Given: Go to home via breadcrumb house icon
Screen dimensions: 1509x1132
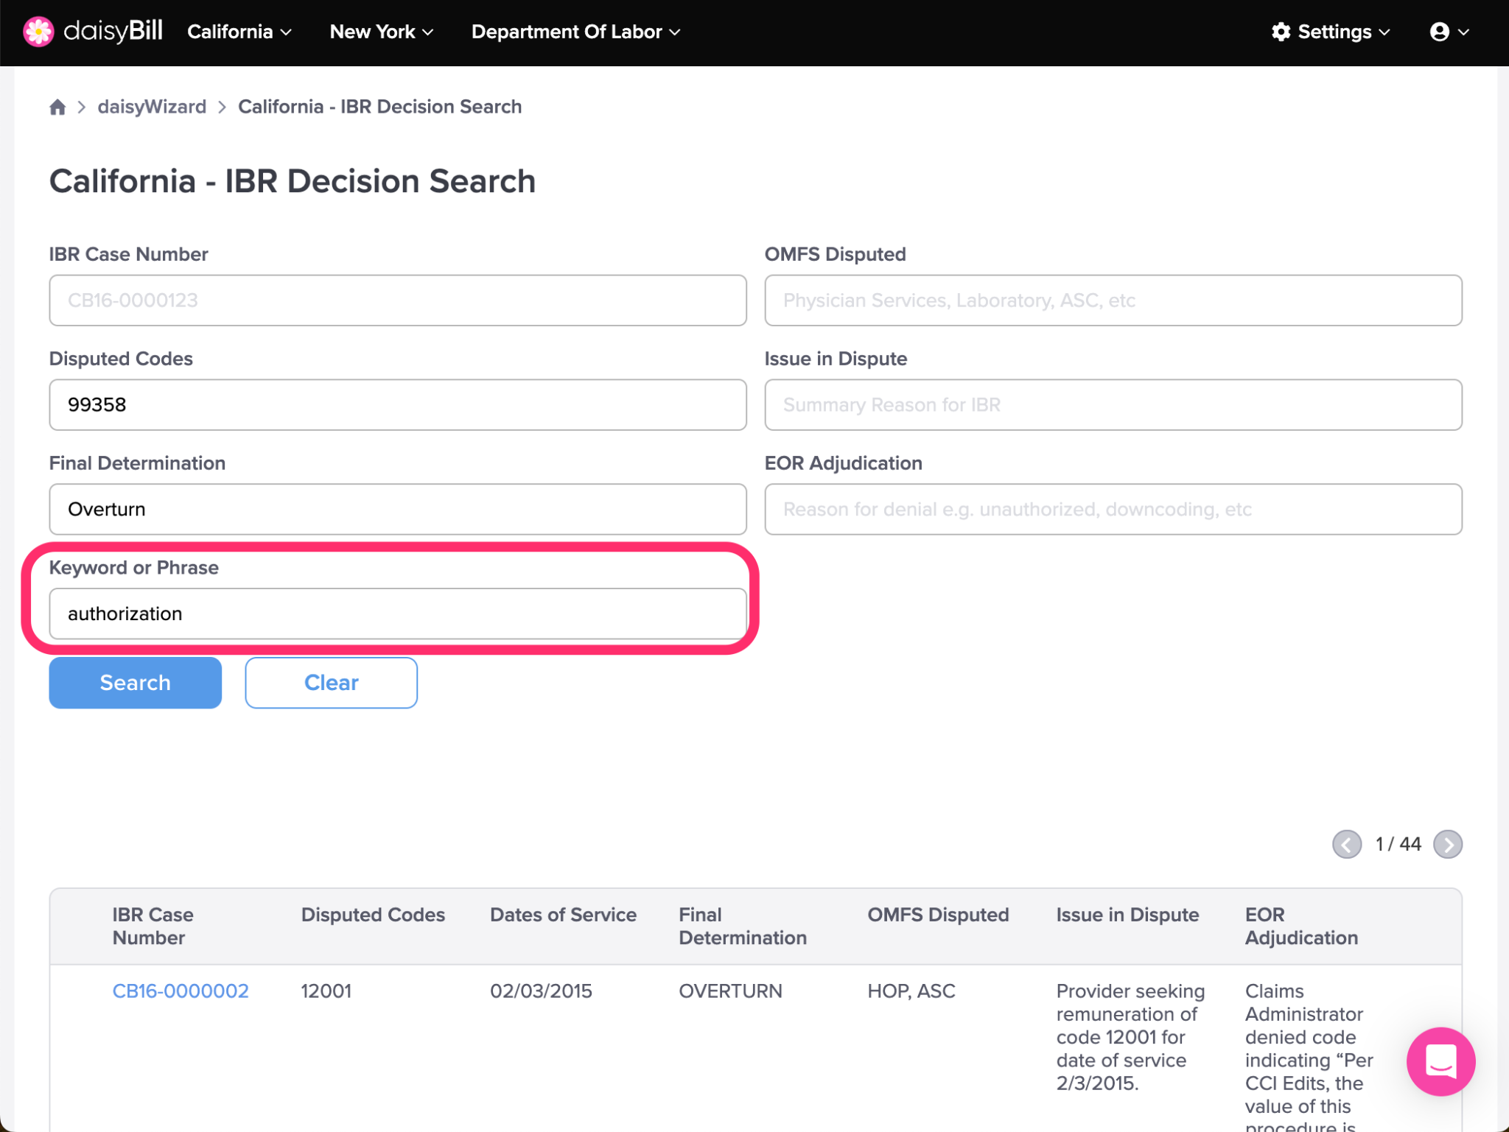Looking at the screenshot, I should pyautogui.click(x=57, y=107).
